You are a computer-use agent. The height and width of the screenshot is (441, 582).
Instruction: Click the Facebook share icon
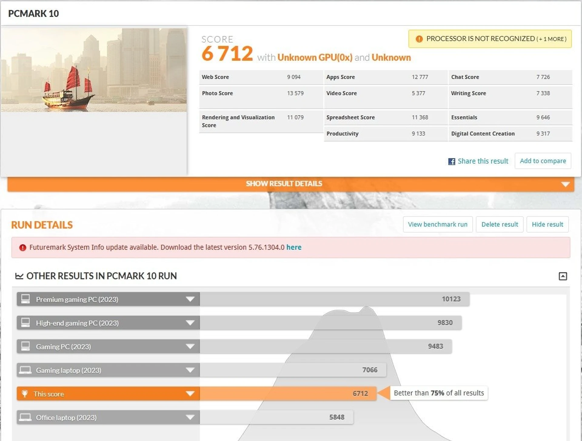(x=452, y=161)
